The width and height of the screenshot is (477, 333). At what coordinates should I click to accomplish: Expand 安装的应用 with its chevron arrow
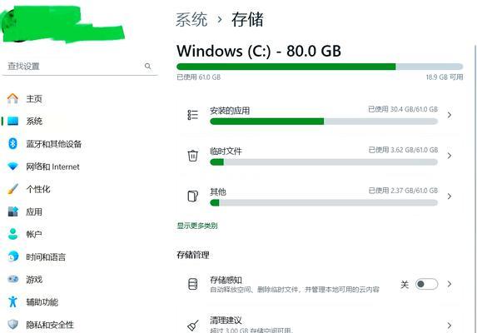[450, 115]
